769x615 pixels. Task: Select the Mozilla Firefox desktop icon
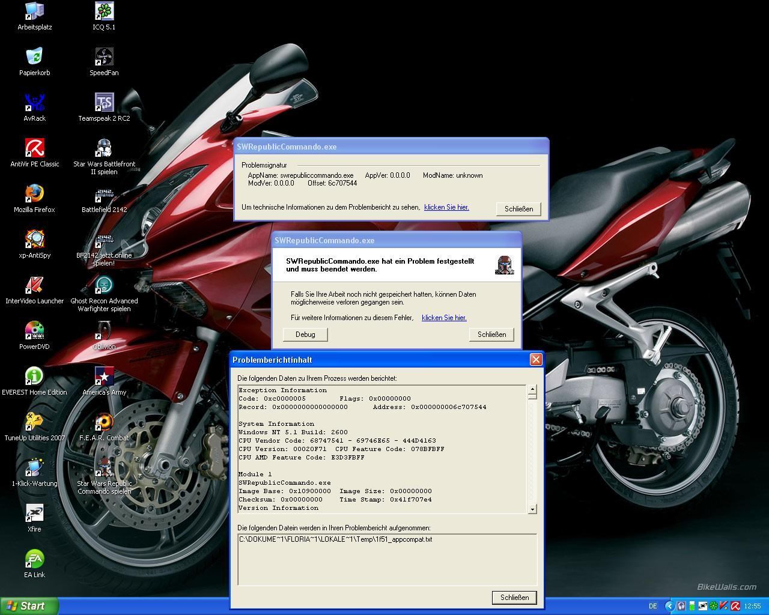[x=35, y=198]
